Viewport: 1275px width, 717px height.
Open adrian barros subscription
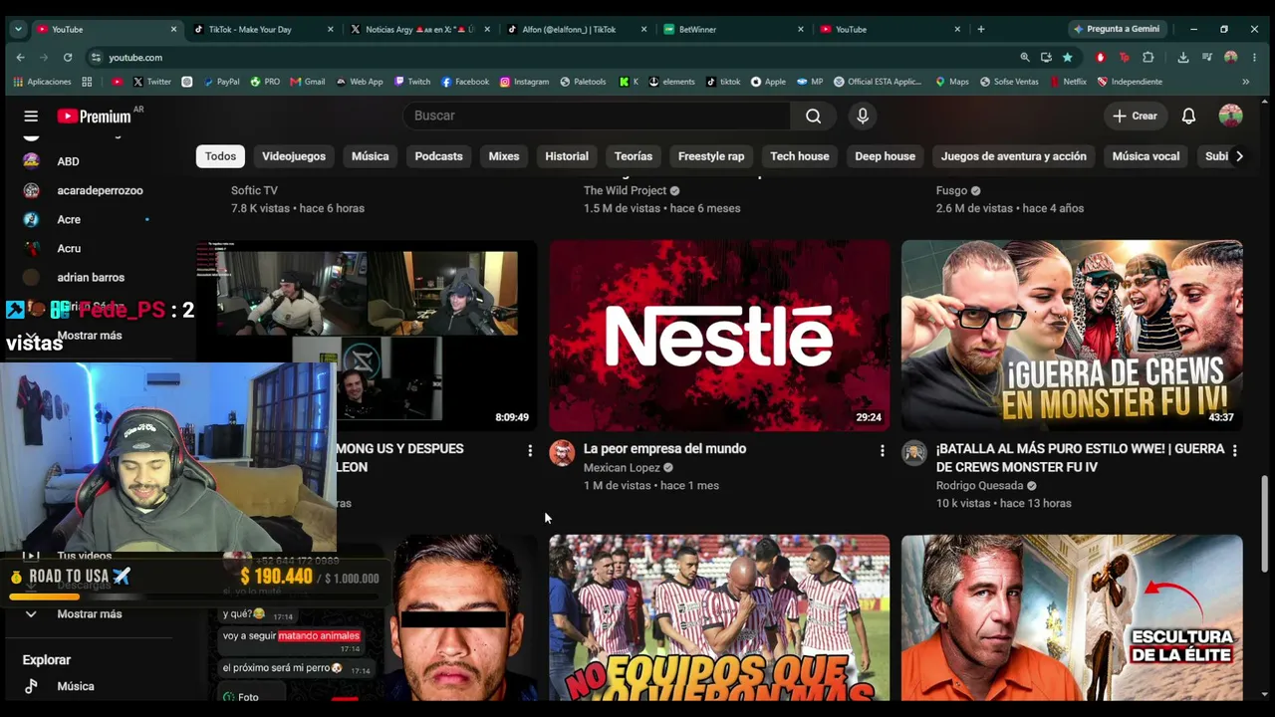(x=89, y=277)
